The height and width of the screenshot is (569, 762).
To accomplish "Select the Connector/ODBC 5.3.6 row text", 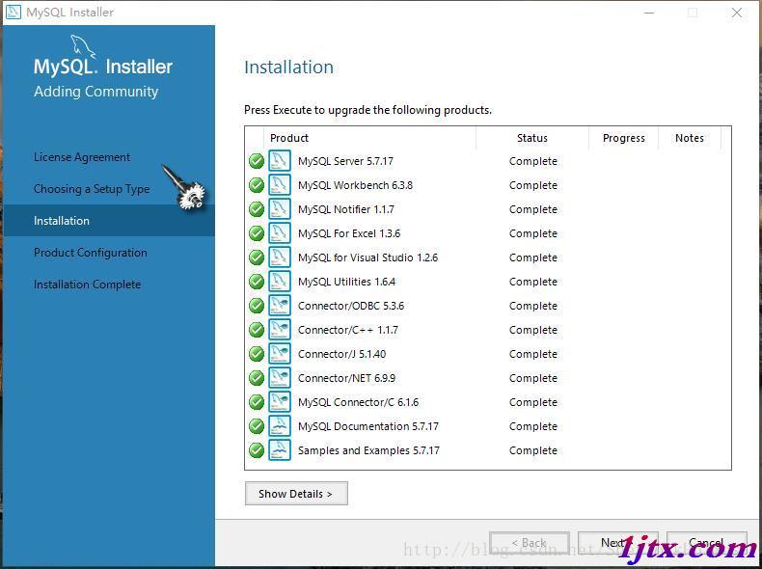I will pyautogui.click(x=351, y=306).
